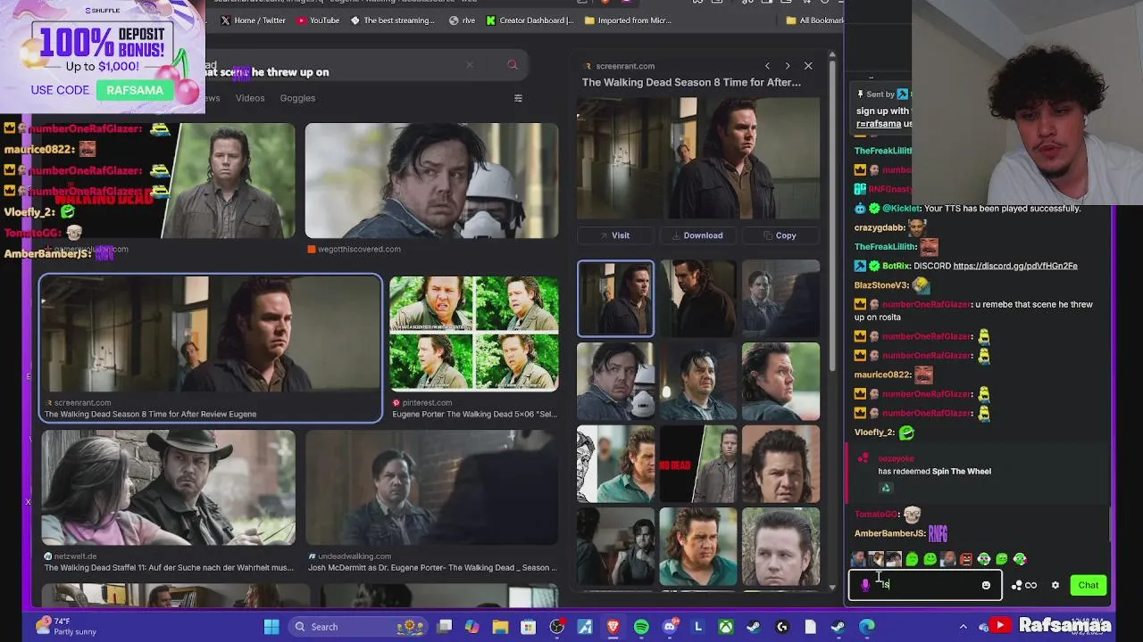
Task: Select the wegotthiscovered.com Eugene image result
Action: tap(431, 181)
